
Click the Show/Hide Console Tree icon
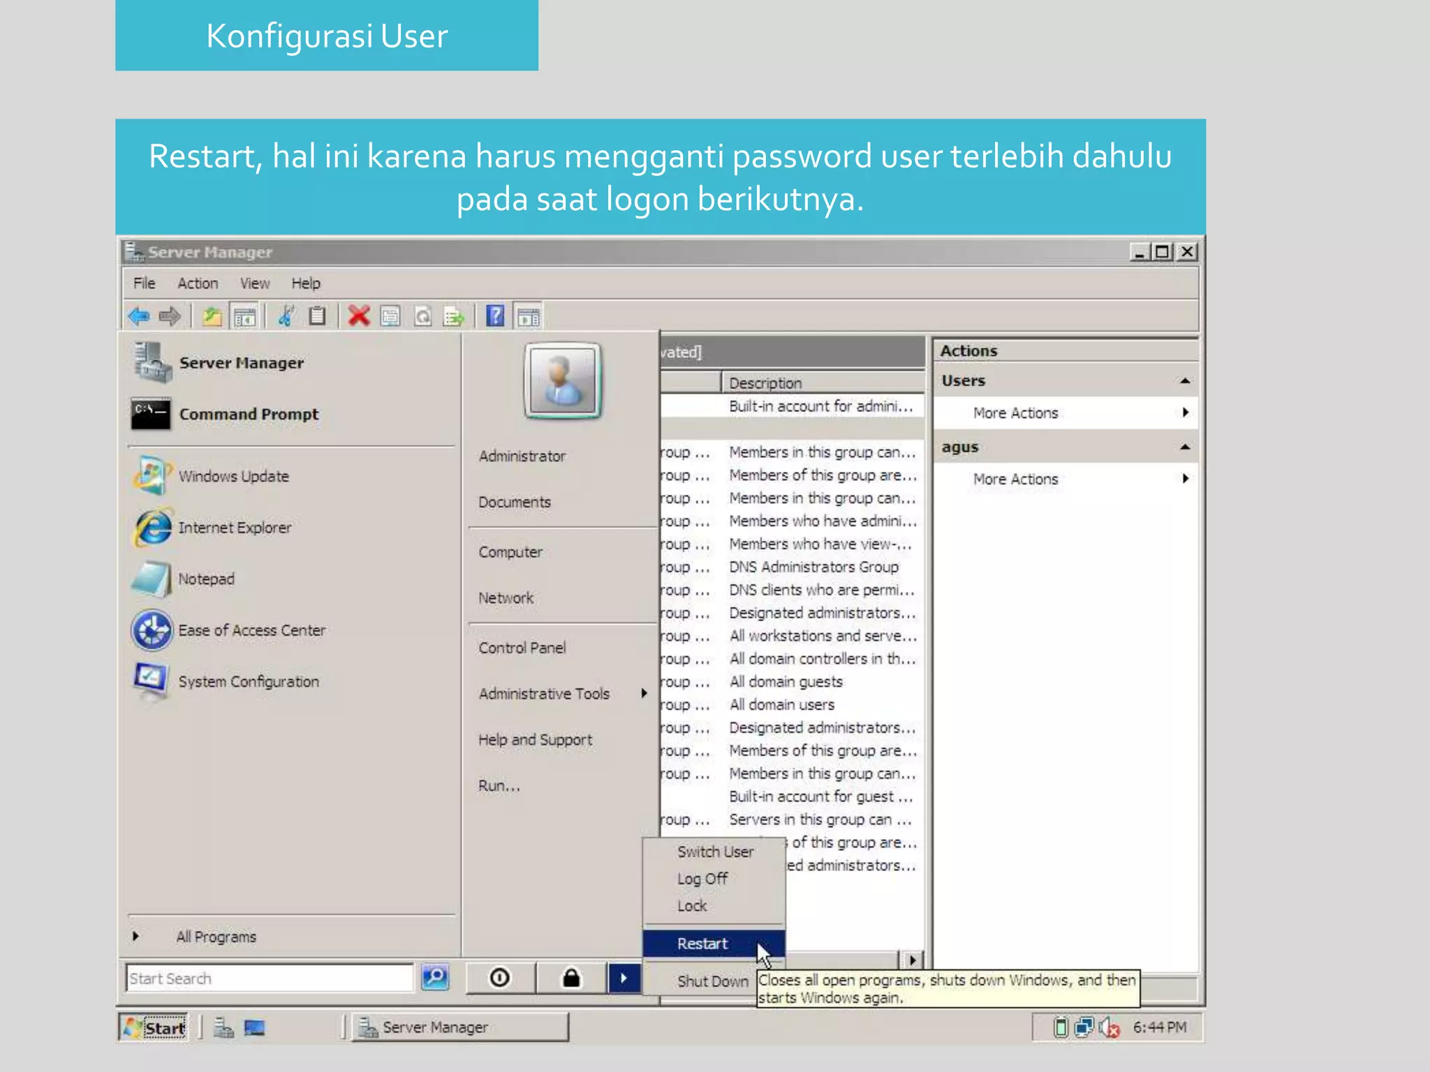pyautogui.click(x=244, y=316)
